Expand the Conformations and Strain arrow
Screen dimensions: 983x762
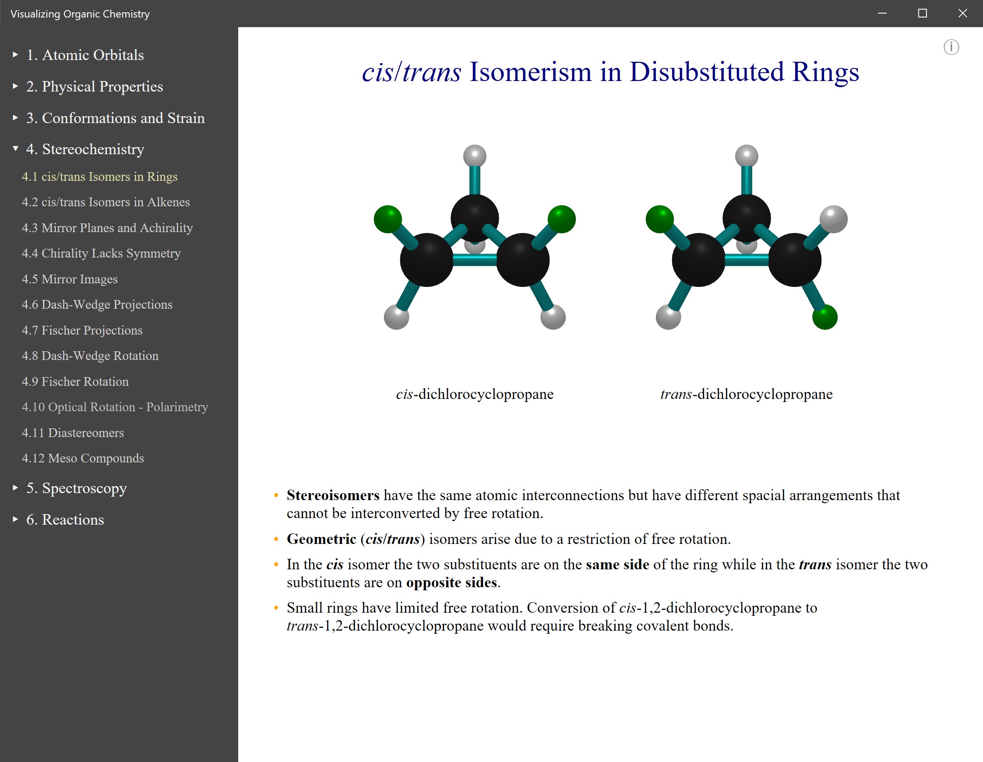tap(16, 118)
